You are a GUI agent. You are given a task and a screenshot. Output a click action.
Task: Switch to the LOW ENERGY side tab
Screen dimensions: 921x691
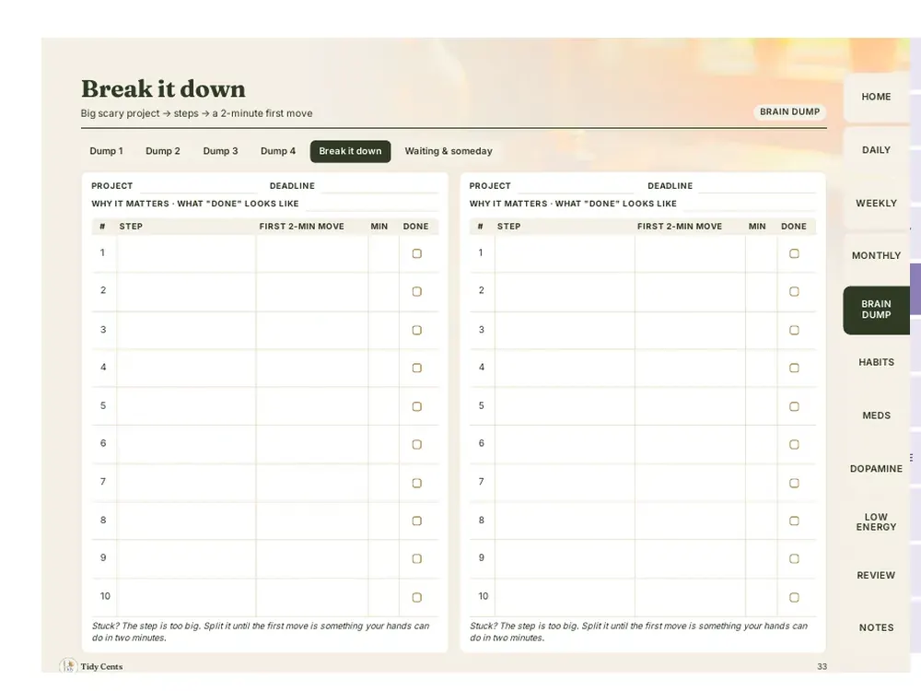(876, 522)
